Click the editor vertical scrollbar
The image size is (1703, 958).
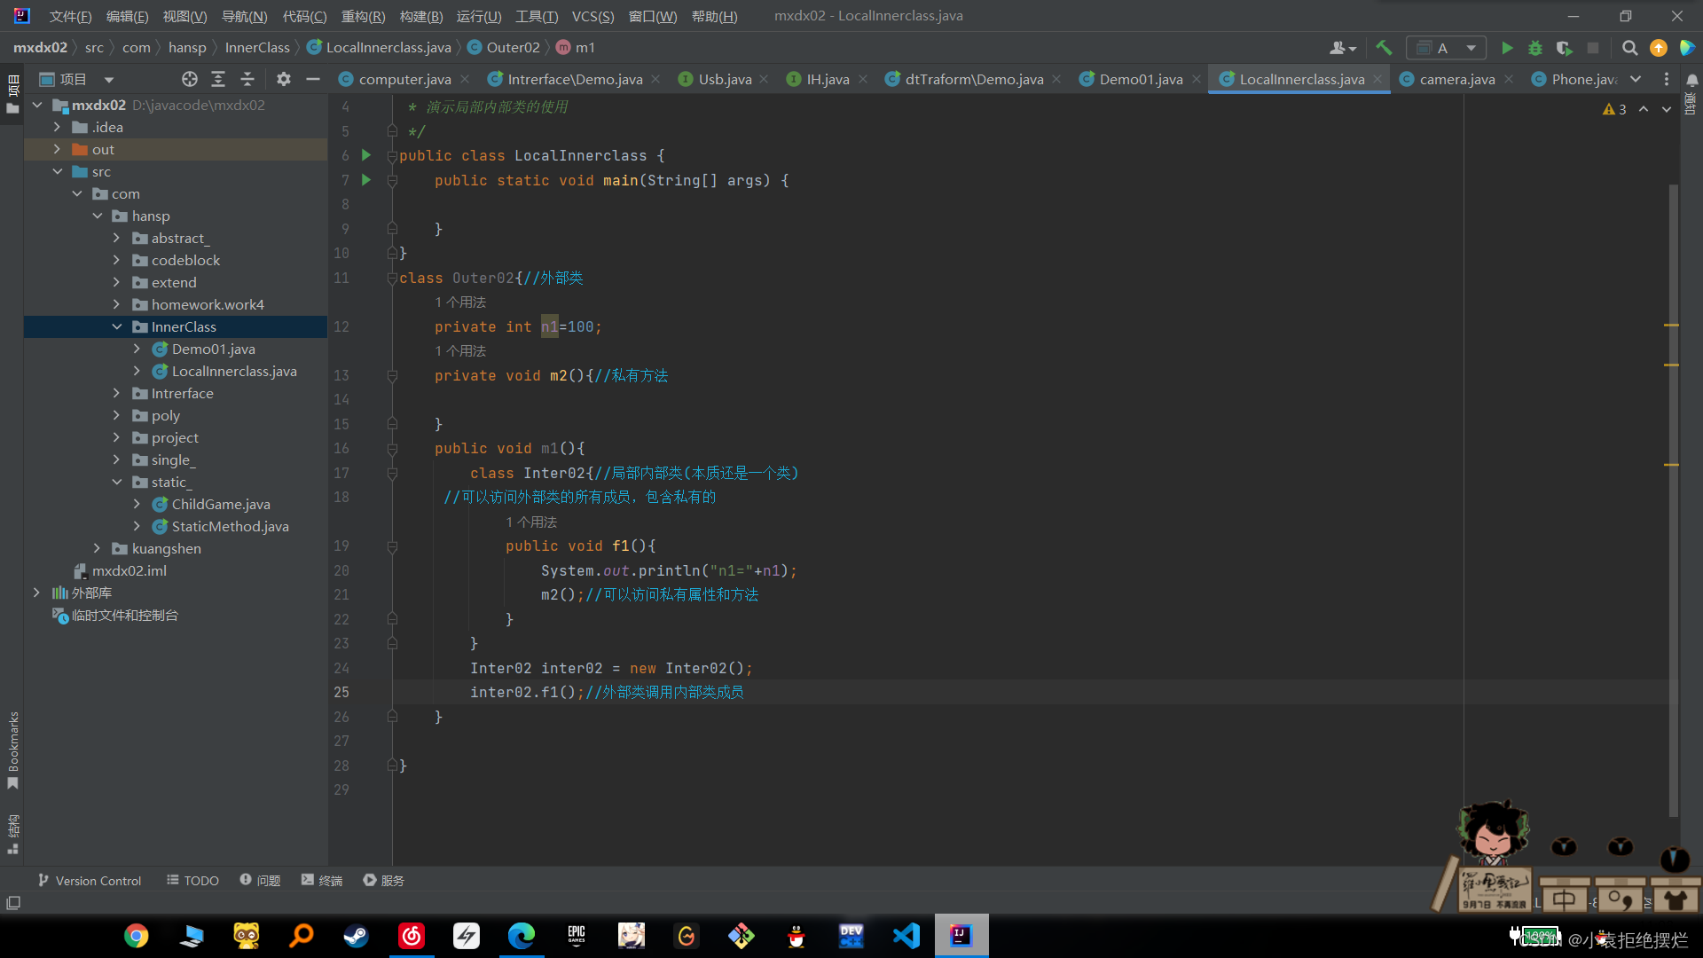1673,501
